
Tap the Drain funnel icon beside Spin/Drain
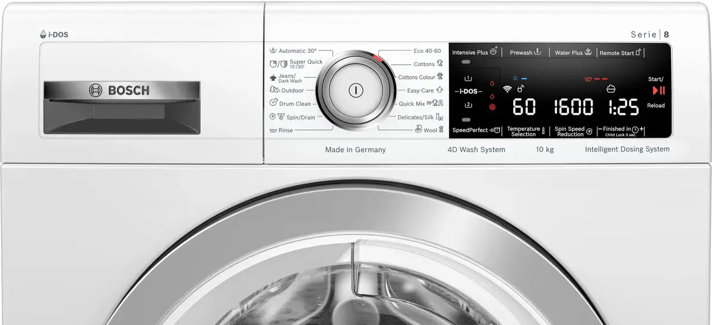click(281, 117)
